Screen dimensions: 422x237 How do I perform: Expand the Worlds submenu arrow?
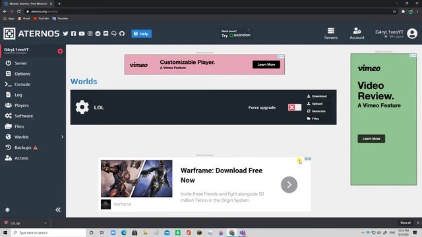tap(63, 137)
